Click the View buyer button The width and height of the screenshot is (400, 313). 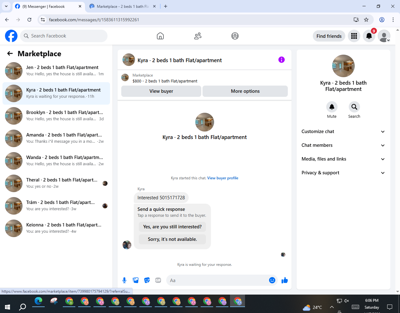[x=161, y=91]
